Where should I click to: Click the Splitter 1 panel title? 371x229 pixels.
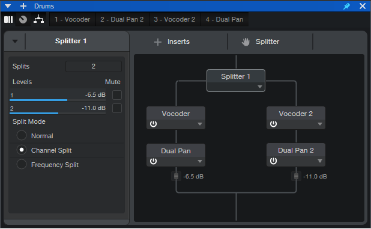(x=71, y=41)
